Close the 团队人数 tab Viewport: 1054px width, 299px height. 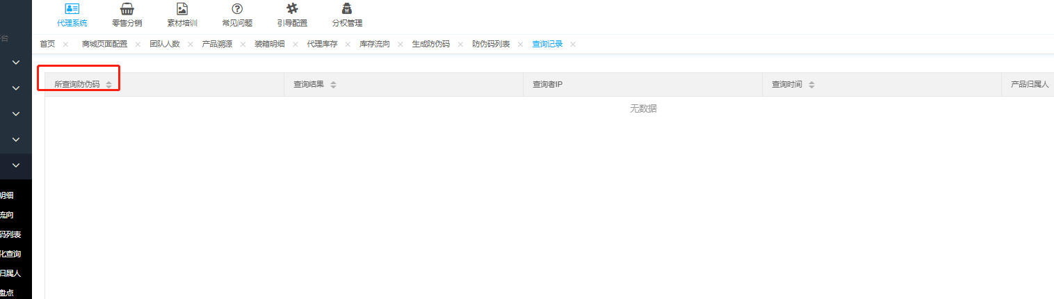coord(190,45)
